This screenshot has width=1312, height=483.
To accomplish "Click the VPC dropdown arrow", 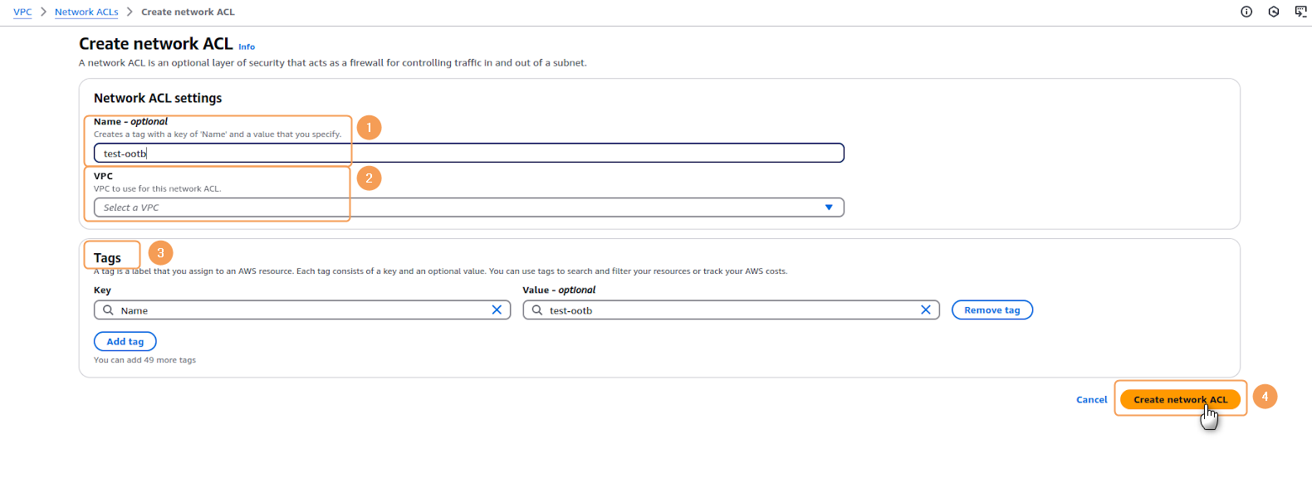I will click(829, 207).
